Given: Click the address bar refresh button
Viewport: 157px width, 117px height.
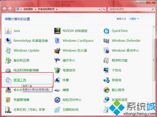Looking at the screenshot, I should pos(104,9).
